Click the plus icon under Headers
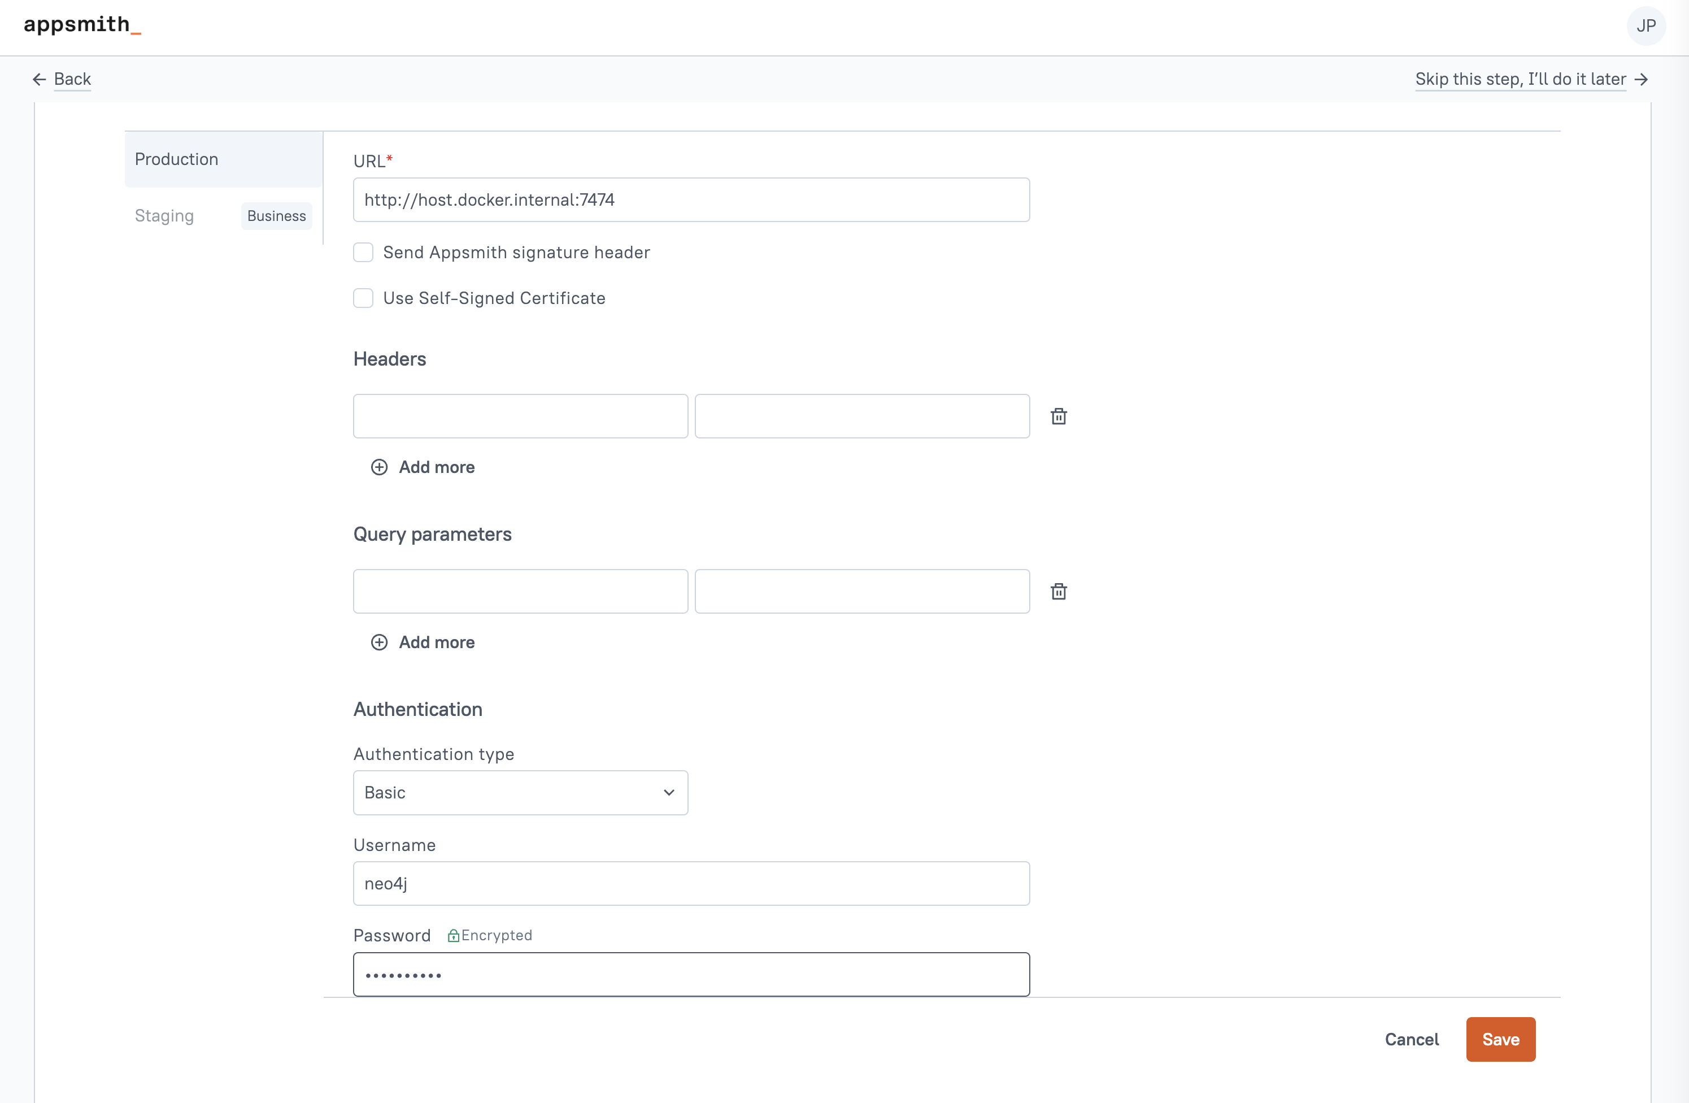This screenshot has height=1103, width=1689. (x=379, y=467)
